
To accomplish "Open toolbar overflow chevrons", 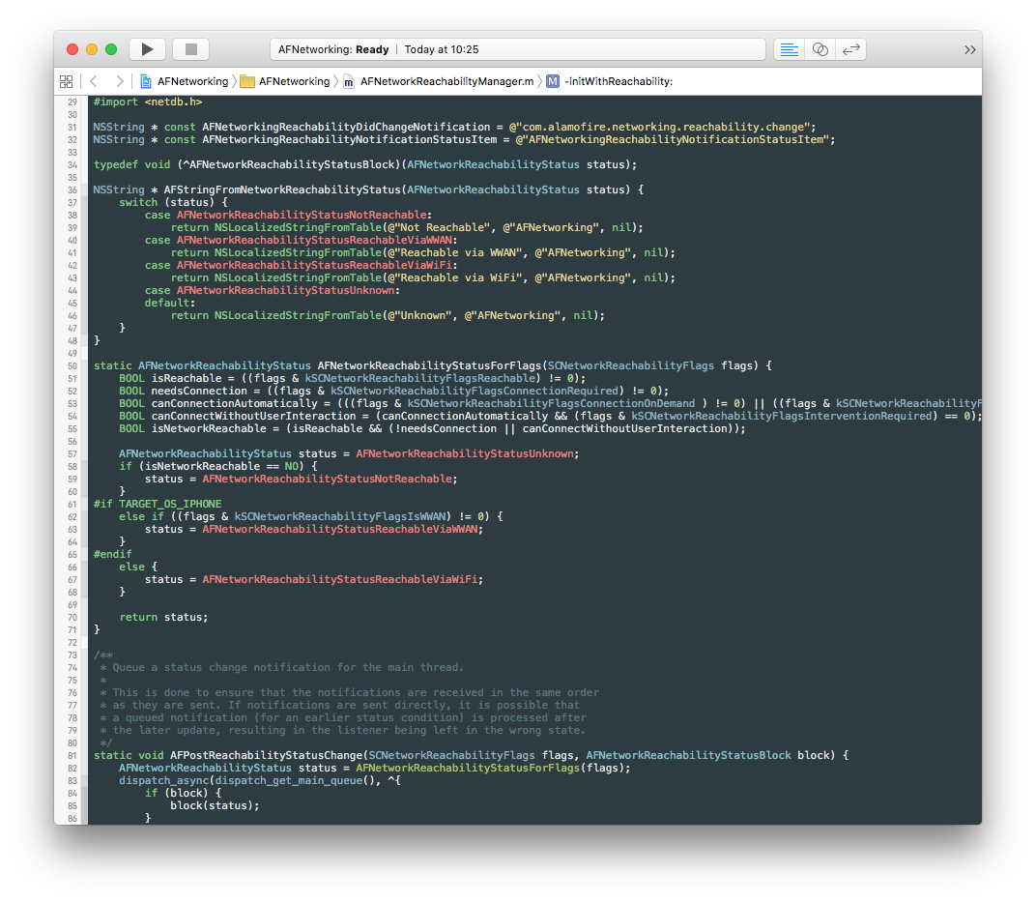I will [x=969, y=50].
